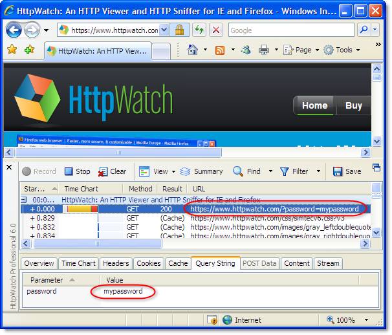Viewport: 392px width, 335px height.
Task: Sort by the Parameter column header
Action: click(x=47, y=280)
